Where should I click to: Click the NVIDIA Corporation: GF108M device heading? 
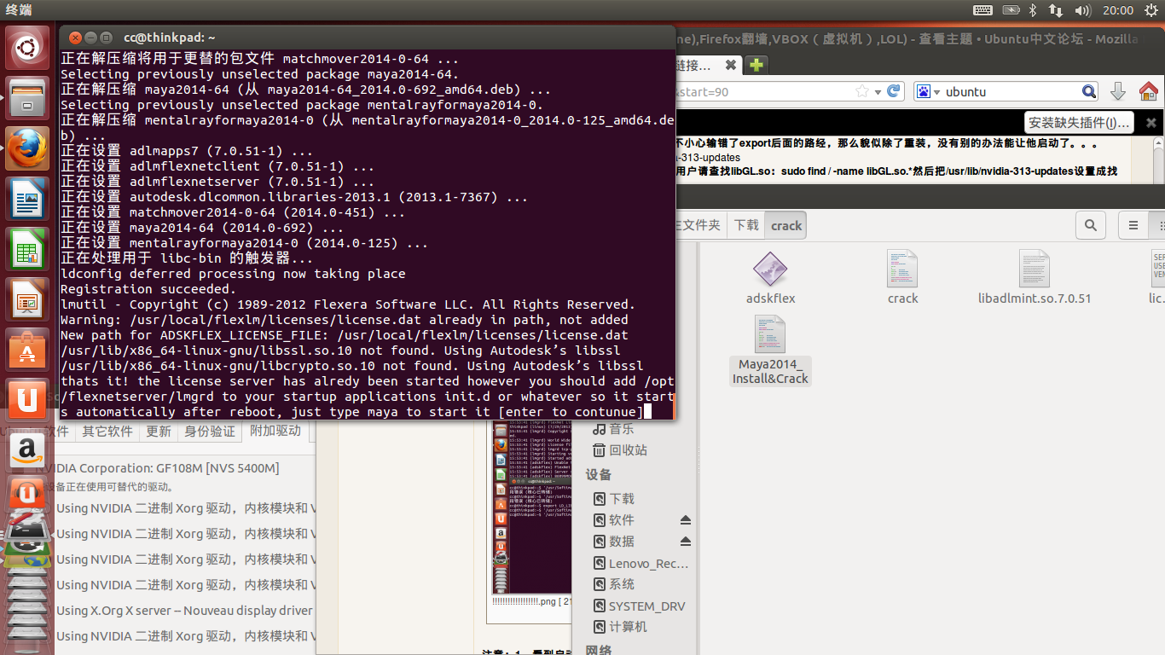point(159,468)
